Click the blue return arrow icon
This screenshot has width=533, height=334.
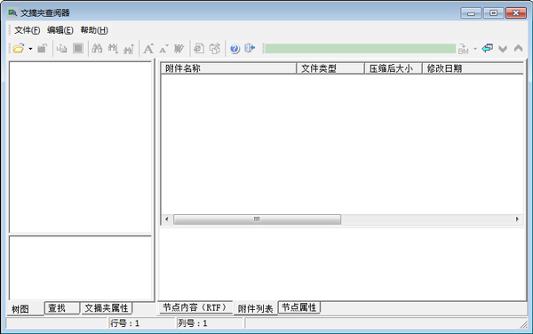pos(488,48)
